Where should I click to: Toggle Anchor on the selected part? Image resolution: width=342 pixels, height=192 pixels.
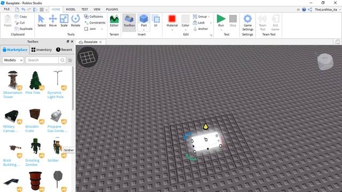point(200,29)
